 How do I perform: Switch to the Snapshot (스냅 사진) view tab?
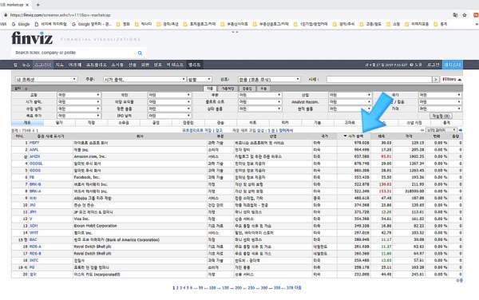pyautogui.click(x=414, y=123)
